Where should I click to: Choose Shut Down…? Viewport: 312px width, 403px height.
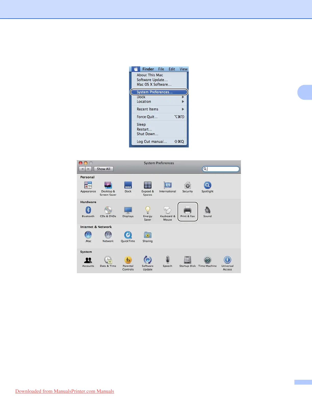[x=159, y=134]
